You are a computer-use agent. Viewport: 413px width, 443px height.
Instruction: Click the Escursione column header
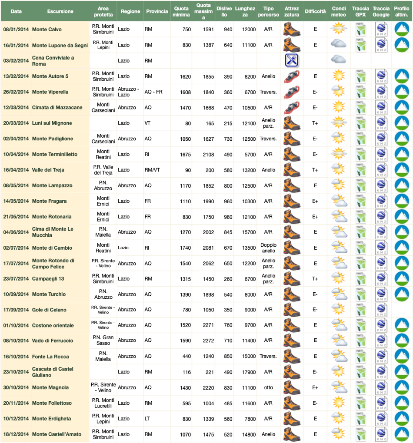pyautogui.click(x=60, y=11)
